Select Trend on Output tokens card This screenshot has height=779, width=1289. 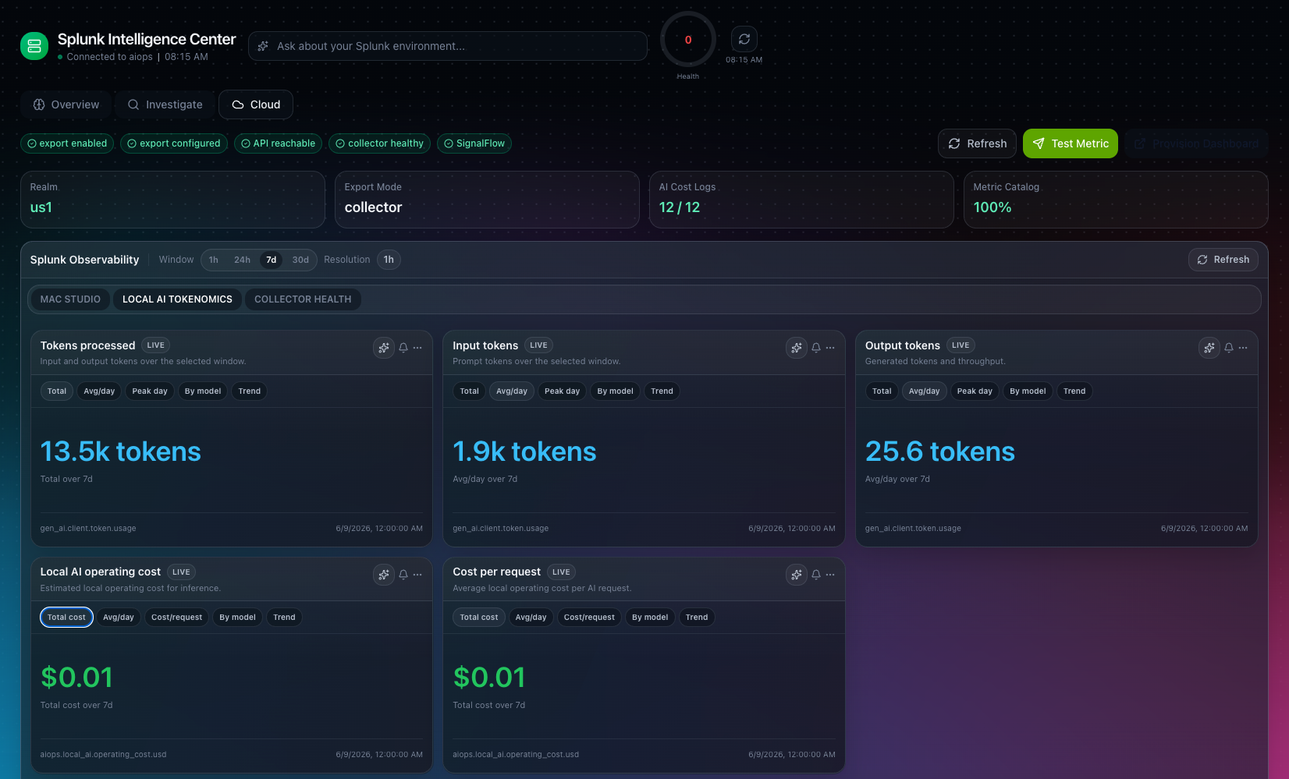(x=1074, y=391)
